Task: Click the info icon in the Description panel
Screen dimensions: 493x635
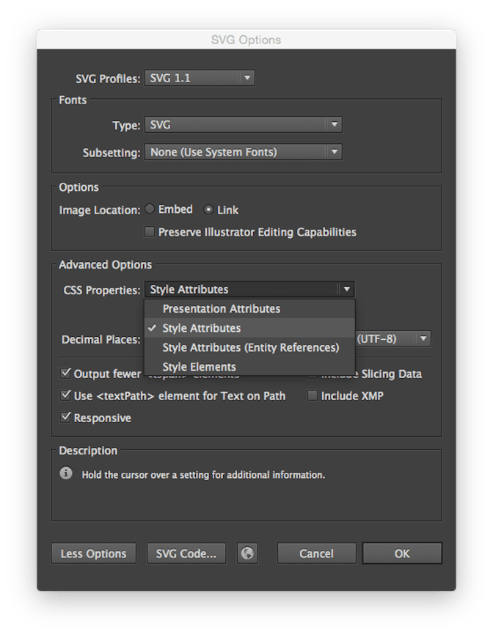Action: point(66,474)
